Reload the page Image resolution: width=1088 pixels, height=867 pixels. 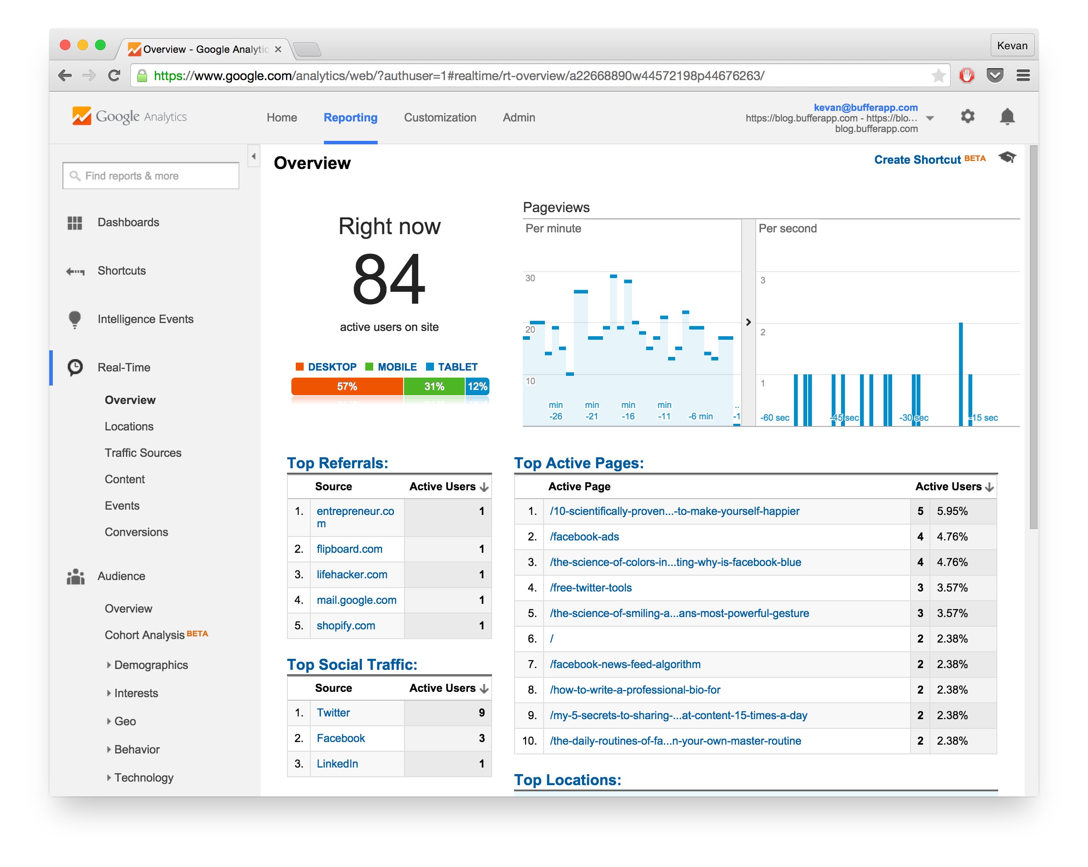(x=114, y=76)
